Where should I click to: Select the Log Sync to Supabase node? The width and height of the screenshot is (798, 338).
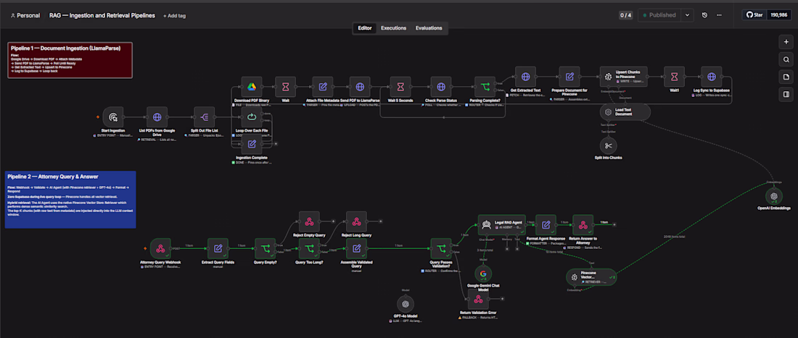(x=712, y=77)
